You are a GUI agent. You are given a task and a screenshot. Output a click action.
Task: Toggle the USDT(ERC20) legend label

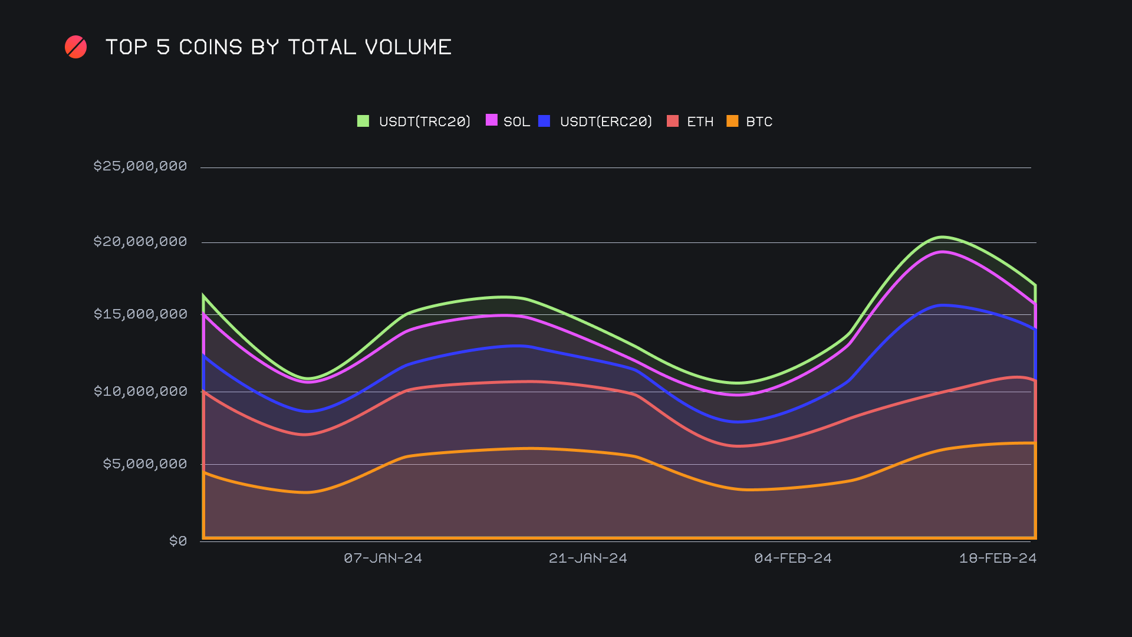(x=606, y=122)
